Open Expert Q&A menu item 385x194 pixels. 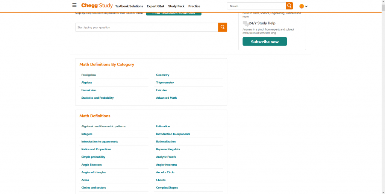coord(155,6)
